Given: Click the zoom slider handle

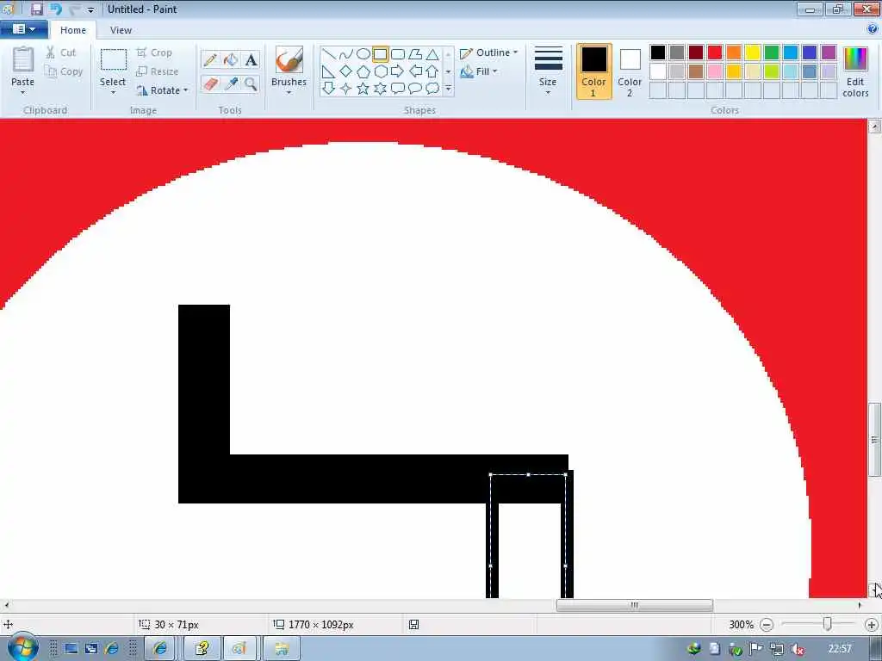Looking at the screenshot, I should pyautogui.click(x=827, y=624).
